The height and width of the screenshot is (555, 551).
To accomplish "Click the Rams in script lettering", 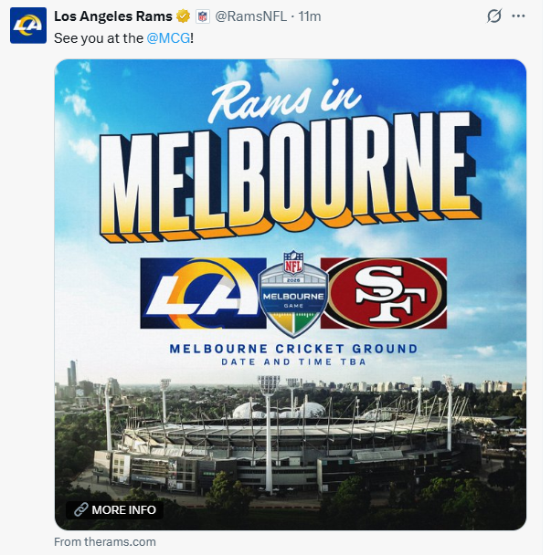I will (286, 100).
